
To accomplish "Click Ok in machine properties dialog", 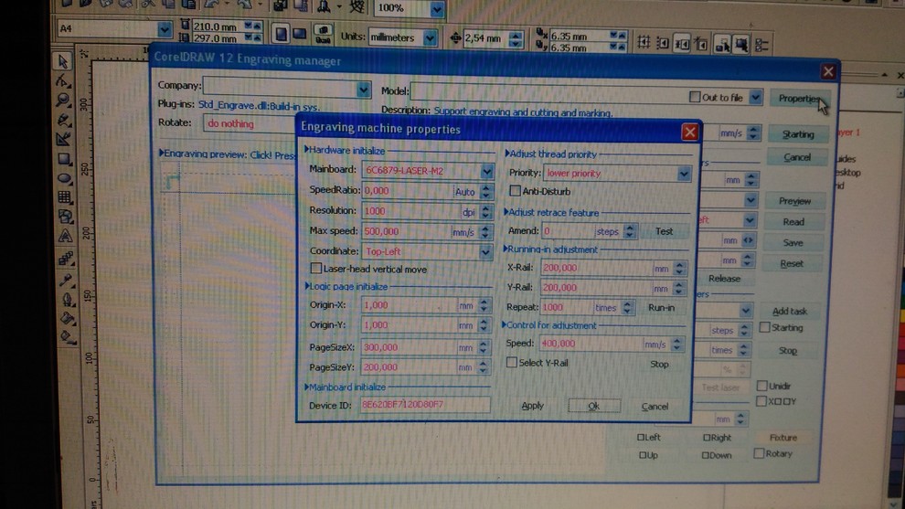I will click(x=593, y=406).
